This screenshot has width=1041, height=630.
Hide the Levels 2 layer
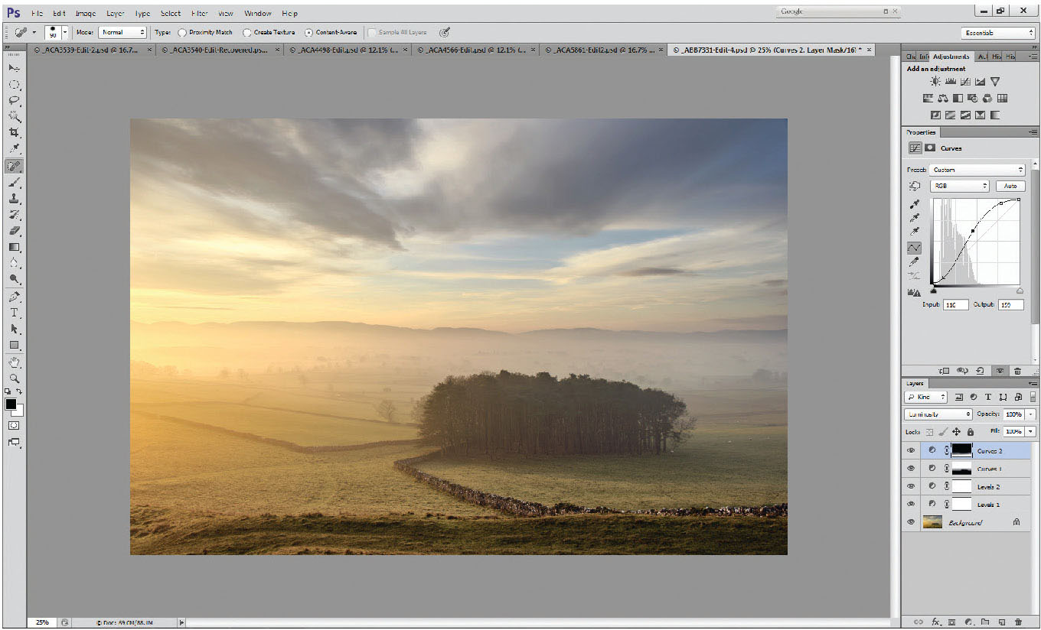pyautogui.click(x=911, y=486)
